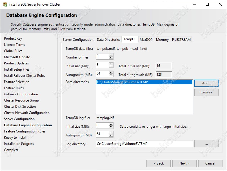Cancel the SQL Server setup
Viewport: 227px width, 171px height.
pyautogui.click(x=210, y=163)
